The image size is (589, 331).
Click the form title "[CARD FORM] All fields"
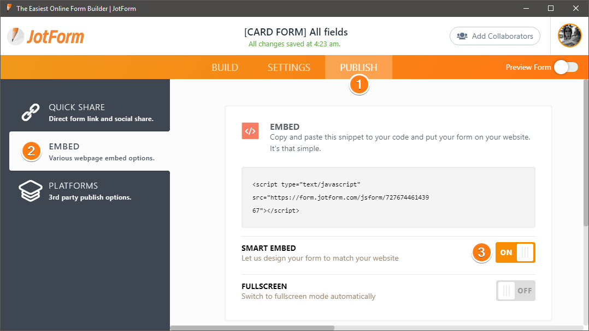296,32
